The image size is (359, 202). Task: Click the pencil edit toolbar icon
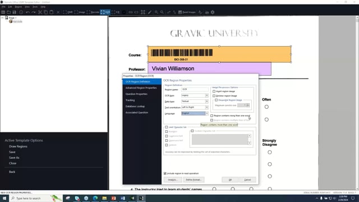pos(150,12)
